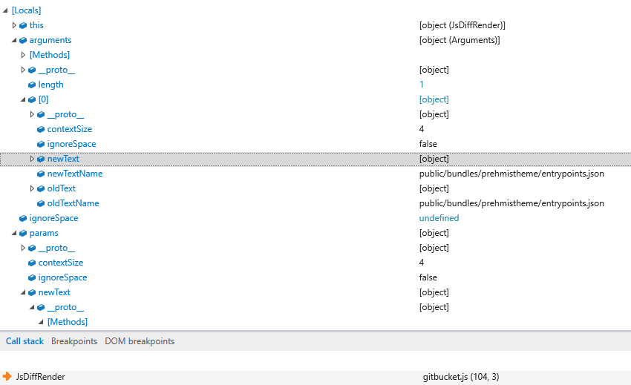Click cube icon of ignoreSpace under [0]
Image resolution: width=631 pixels, height=385 pixels.
(41, 144)
